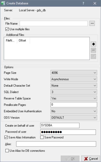The height and width of the screenshot is (162, 101).
Task: Uncheck Use multiple files checkbox
Action: [7, 29]
